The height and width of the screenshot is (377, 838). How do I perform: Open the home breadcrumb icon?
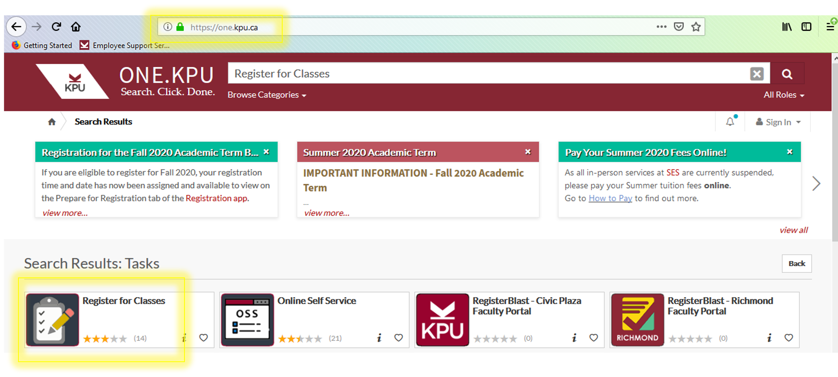coord(51,121)
